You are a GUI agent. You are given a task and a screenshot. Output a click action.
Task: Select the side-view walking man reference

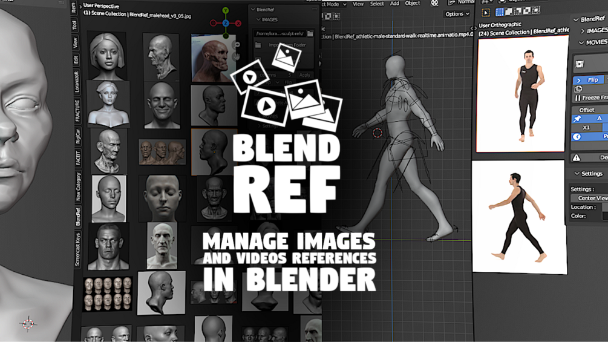tap(520, 217)
